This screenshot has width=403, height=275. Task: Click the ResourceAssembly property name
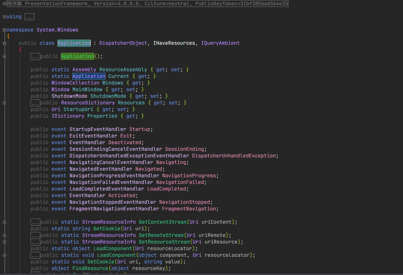pos(123,70)
